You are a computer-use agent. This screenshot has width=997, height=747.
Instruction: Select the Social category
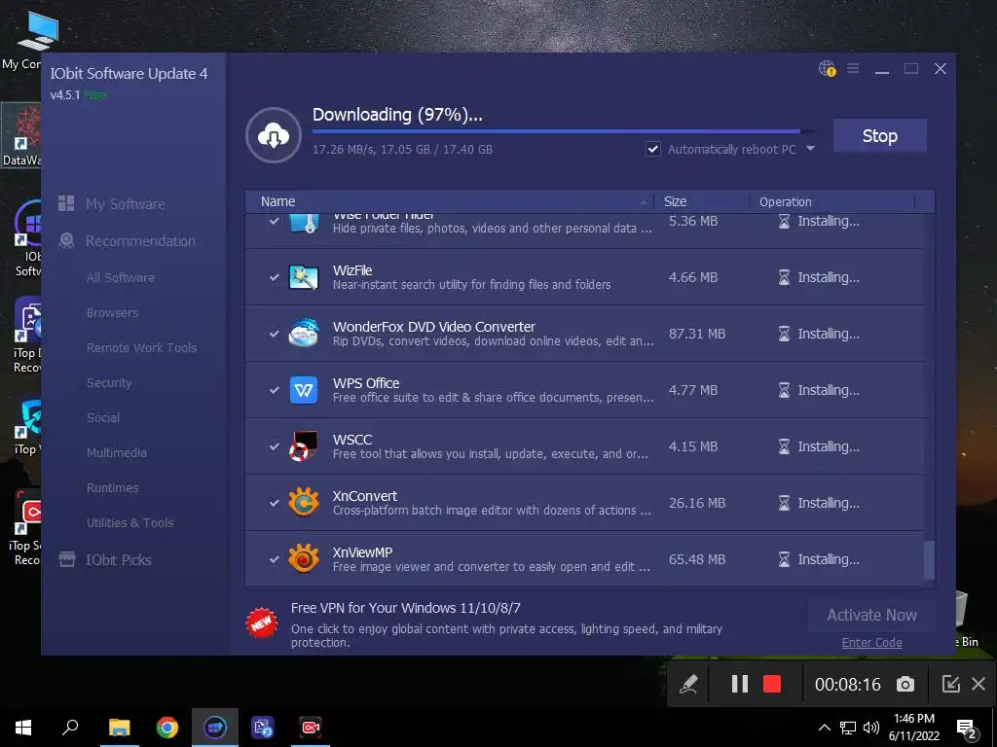(x=103, y=417)
